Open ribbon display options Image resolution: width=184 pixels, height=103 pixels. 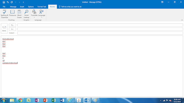click(162, 2)
